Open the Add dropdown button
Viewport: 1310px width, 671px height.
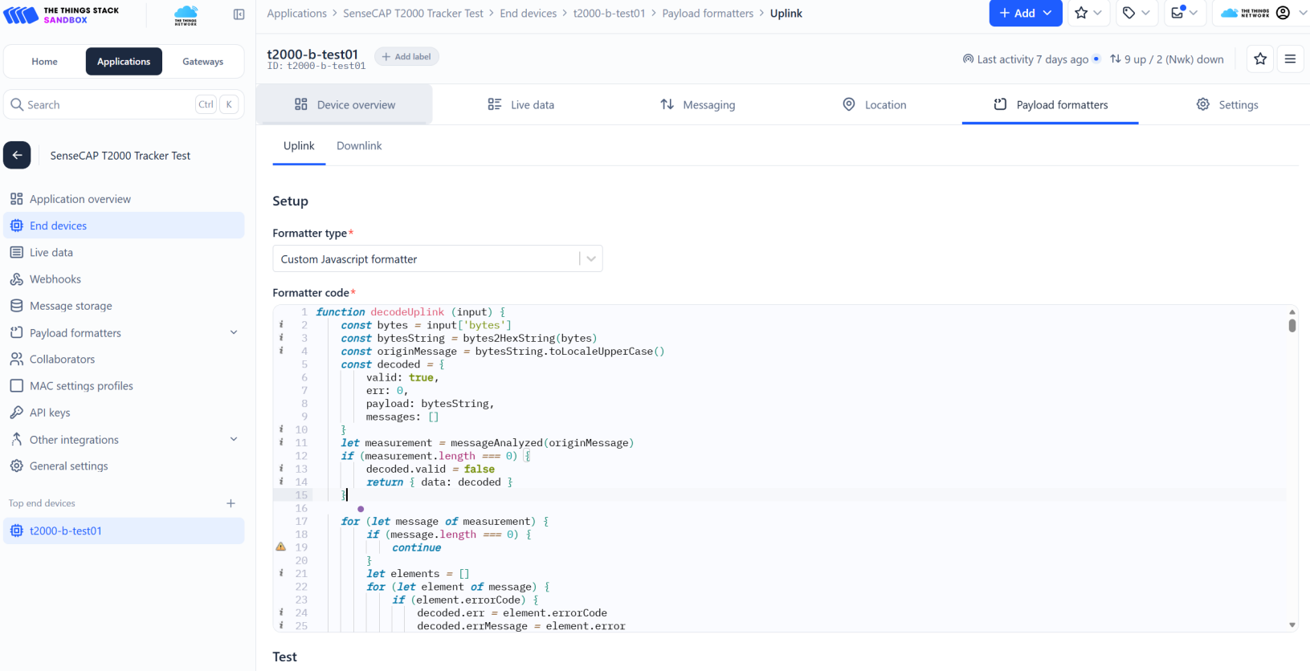[x=1025, y=13]
